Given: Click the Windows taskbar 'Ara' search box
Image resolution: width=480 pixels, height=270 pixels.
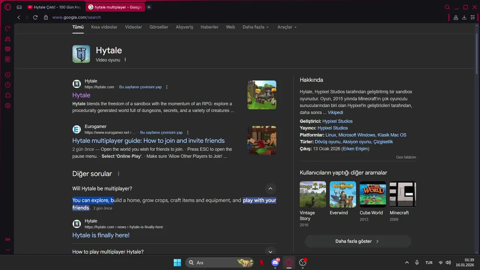Looking at the screenshot, I should pyautogui.click(x=219, y=262).
